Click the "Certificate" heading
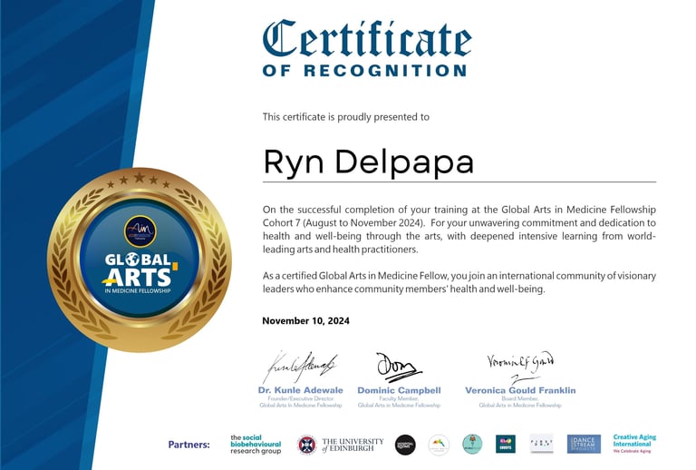 (x=367, y=39)
